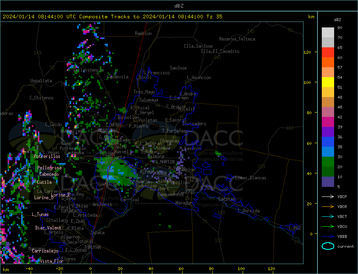
Task: Click the Reserva_Telteca label
Action: coord(237,39)
